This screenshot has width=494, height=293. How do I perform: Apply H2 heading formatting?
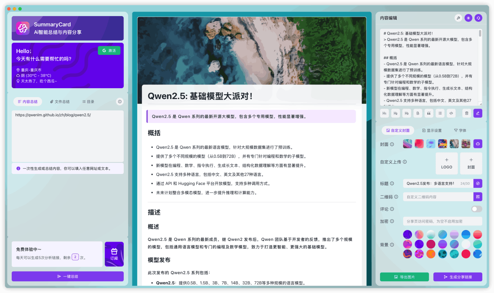tap(396, 113)
